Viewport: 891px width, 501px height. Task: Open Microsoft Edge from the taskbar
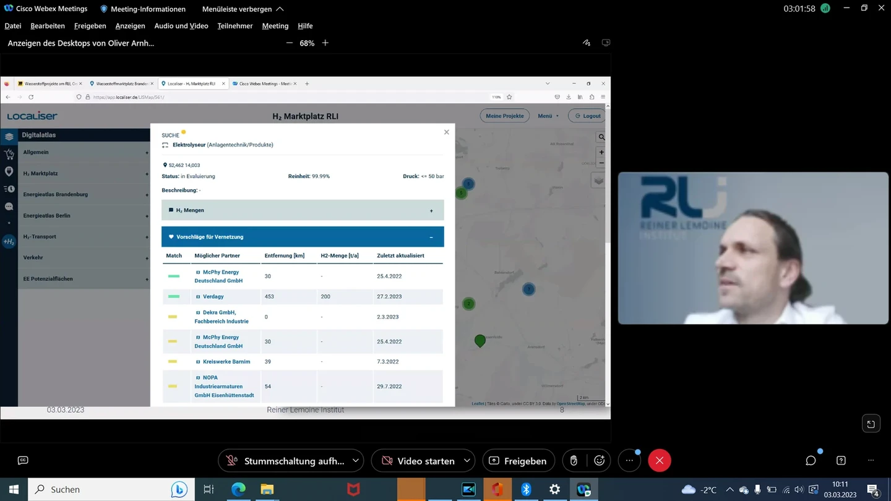(238, 489)
